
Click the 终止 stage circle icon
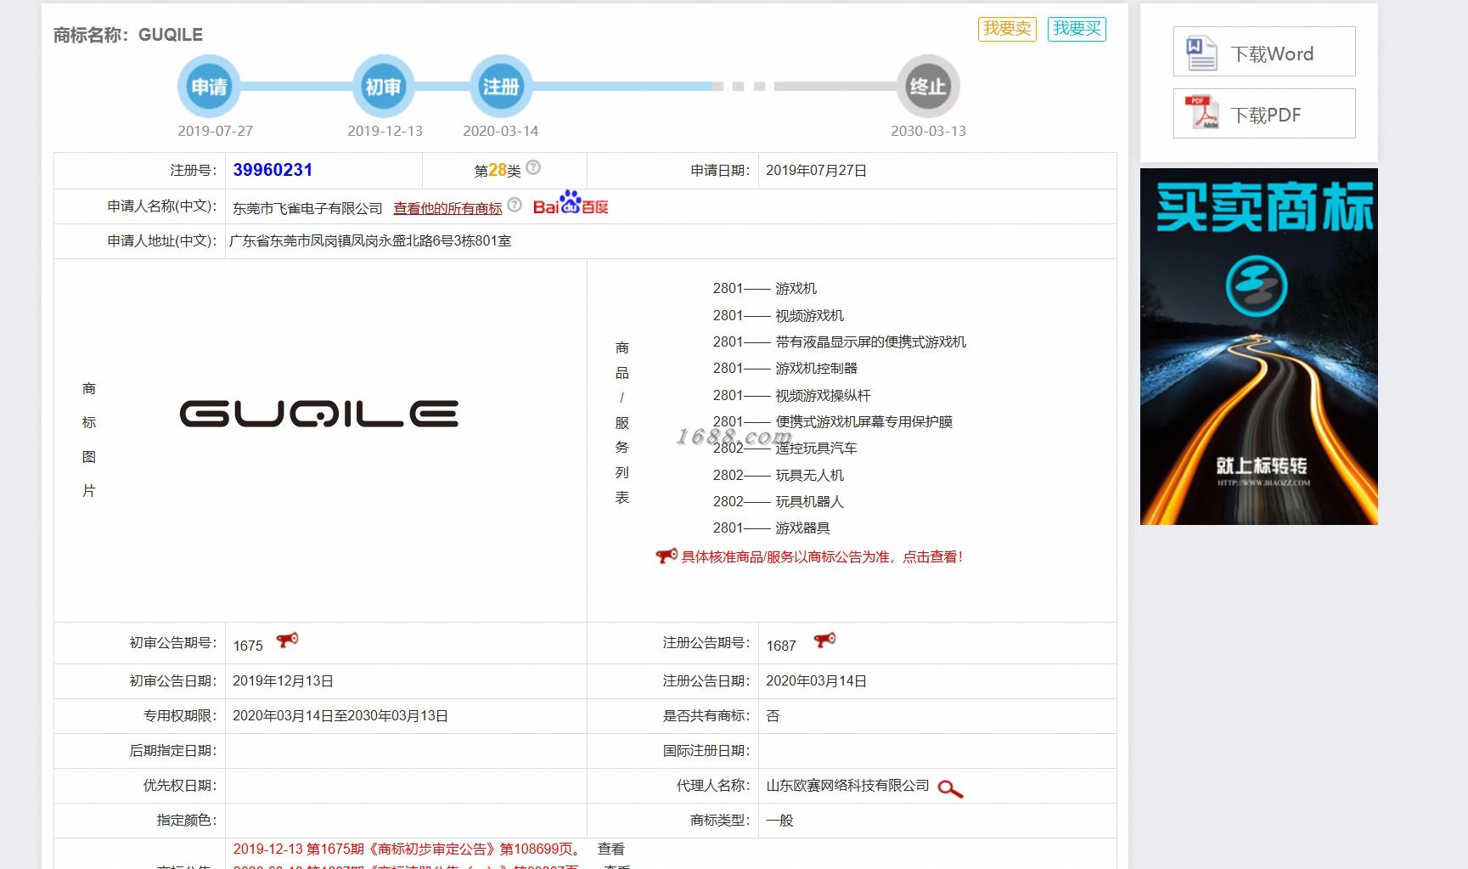coord(928,87)
